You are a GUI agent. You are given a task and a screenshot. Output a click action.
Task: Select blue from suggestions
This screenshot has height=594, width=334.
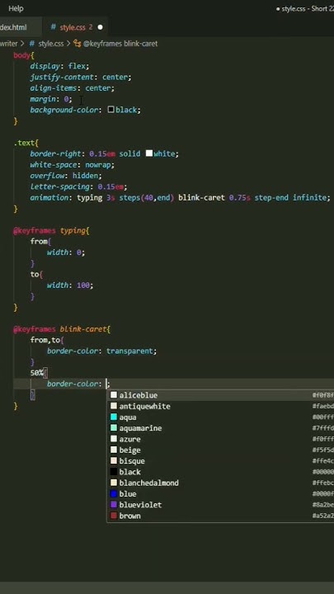(220, 494)
